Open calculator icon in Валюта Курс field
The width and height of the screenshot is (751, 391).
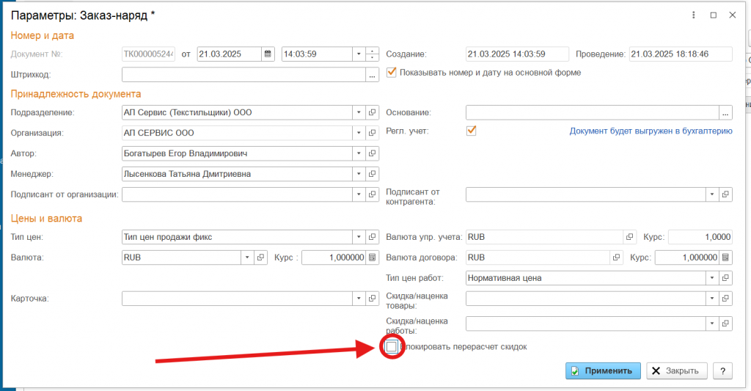pyautogui.click(x=373, y=257)
